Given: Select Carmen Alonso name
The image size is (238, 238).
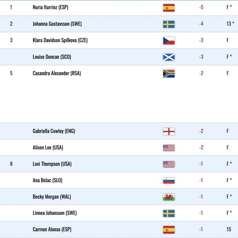Looking at the screenshot, I should click(52, 229).
